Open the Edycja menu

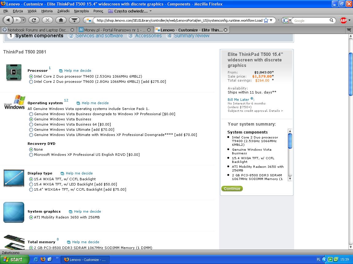(18, 11)
